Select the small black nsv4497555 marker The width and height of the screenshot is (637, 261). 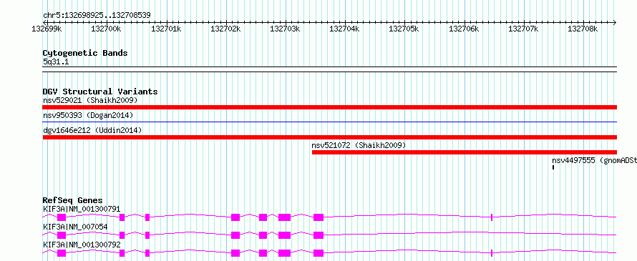coord(553,167)
